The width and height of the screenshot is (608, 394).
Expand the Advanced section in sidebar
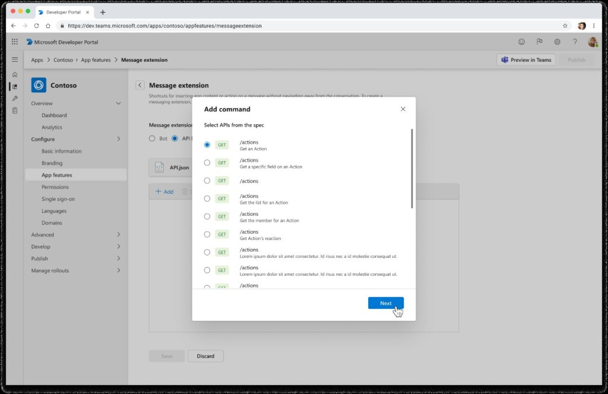pos(118,235)
